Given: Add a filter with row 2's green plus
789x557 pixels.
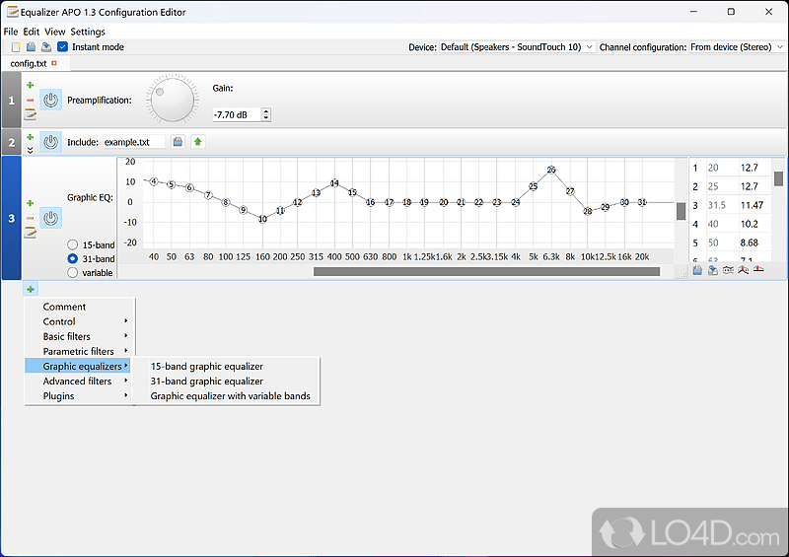Looking at the screenshot, I should click(x=31, y=137).
